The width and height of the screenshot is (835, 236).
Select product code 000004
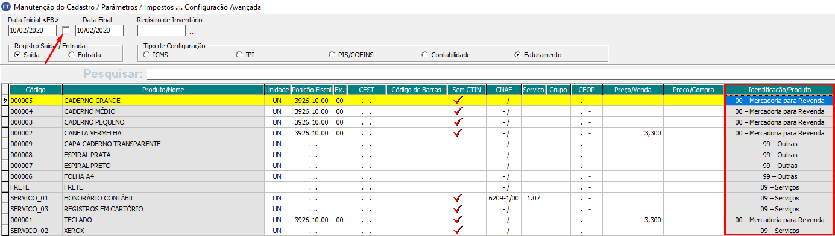(x=36, y=111)
